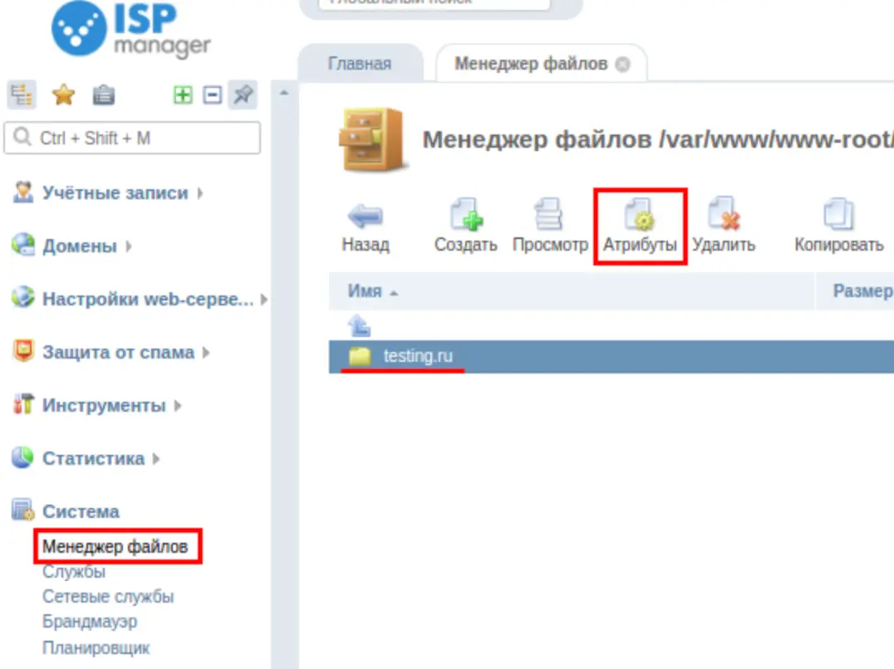Switch to Менеджер файлов tab
This screenshot has height=669, width=894.
(x=531, y=63)
